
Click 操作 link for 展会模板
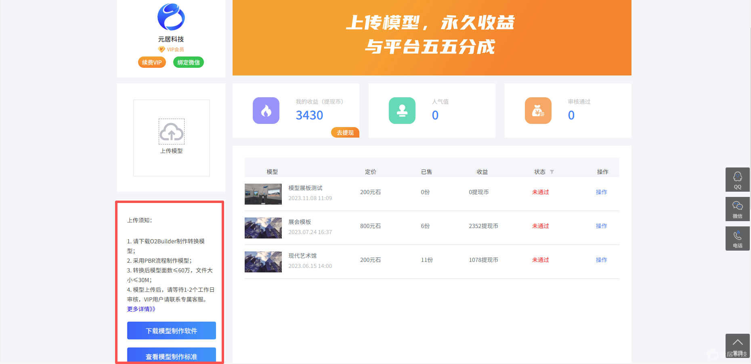[602, 226]
